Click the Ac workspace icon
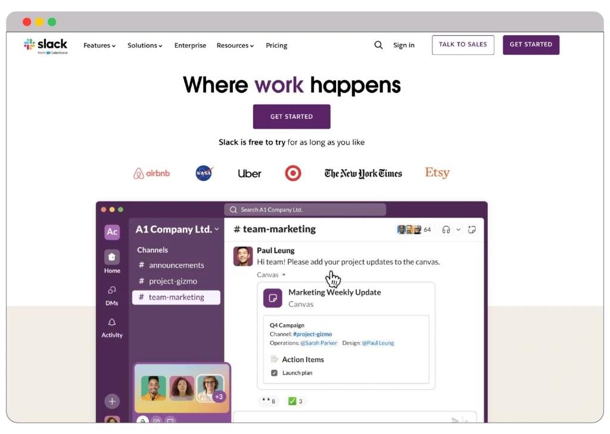Screen dimensions: 610x434 (x=112, y=232)
